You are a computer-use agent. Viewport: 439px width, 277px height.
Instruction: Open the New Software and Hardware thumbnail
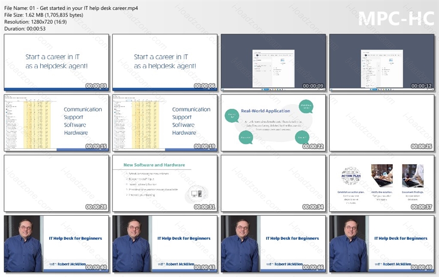[165, 183]
